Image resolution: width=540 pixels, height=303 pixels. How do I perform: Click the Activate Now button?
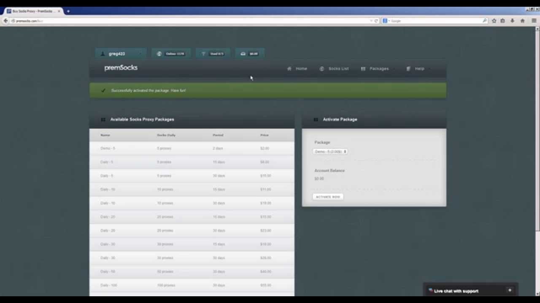[328, 197]
